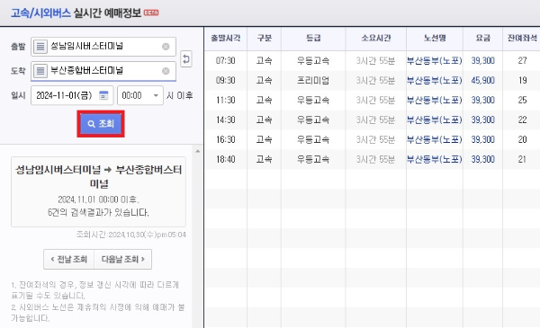
Task: Clear the departure terminal field
Action: [x=166, y=47]
